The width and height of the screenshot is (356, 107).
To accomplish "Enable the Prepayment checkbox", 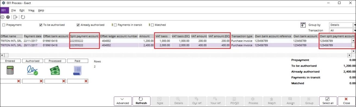I will pos(4,25).
